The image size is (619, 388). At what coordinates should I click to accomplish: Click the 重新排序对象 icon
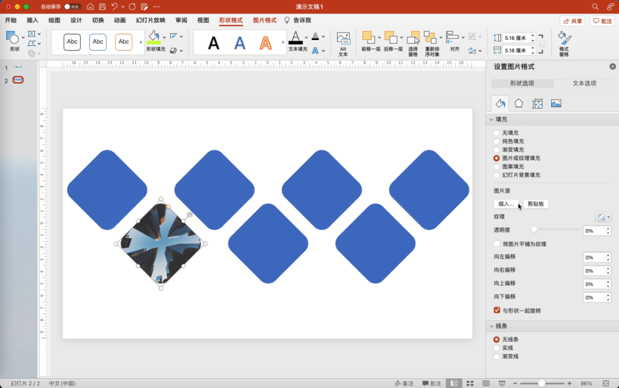(x=429, y=37)
